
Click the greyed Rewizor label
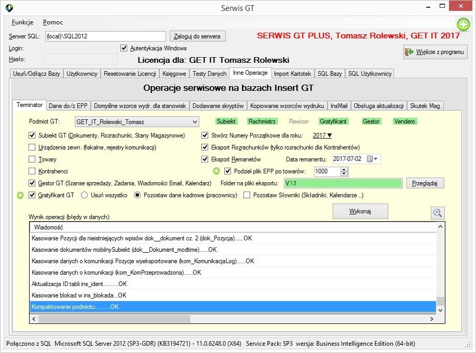pos(298,121)
